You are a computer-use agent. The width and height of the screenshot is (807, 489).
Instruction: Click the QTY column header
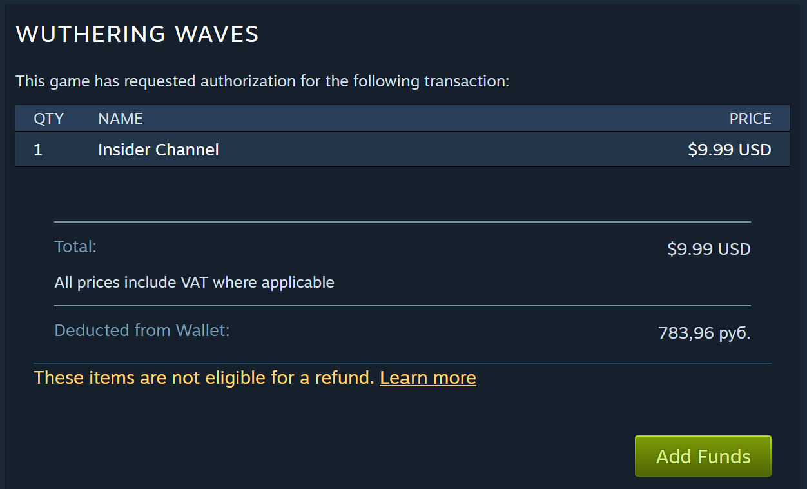(x=48, y=119)
